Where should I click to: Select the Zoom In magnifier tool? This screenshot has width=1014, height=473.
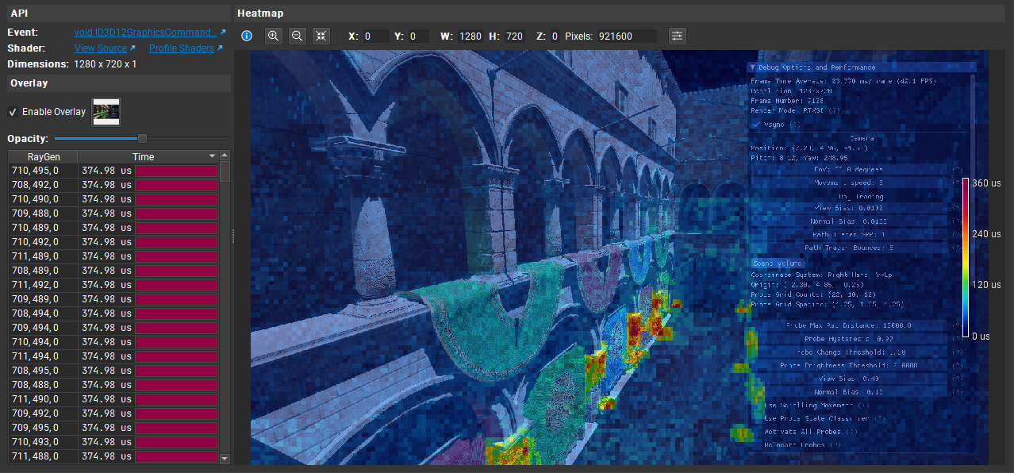point(273,36)
